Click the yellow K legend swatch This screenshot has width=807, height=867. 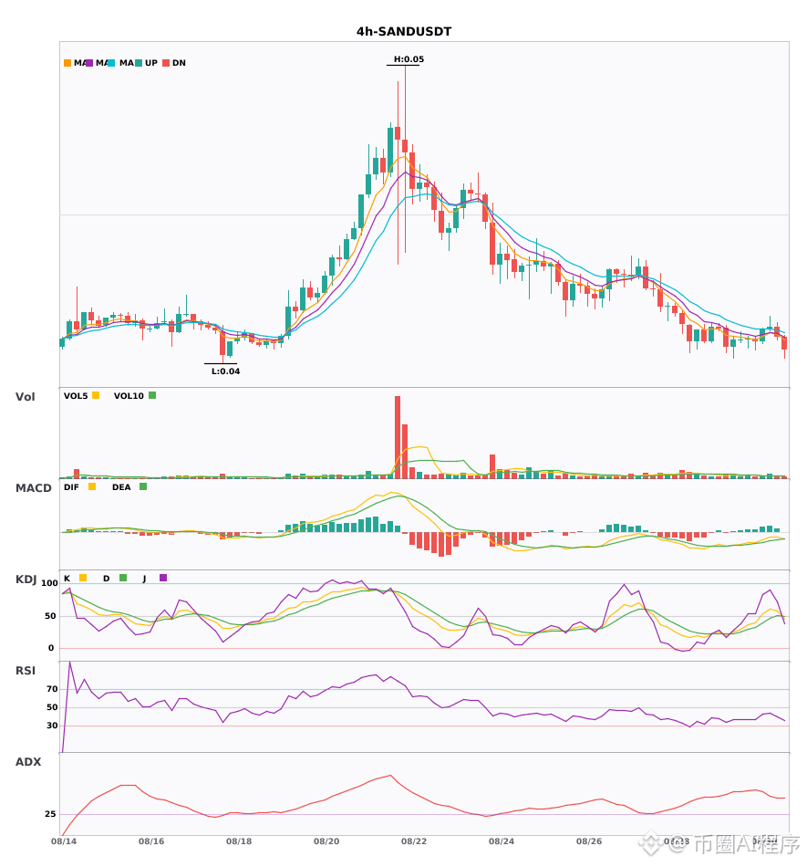tap(83, 578)
